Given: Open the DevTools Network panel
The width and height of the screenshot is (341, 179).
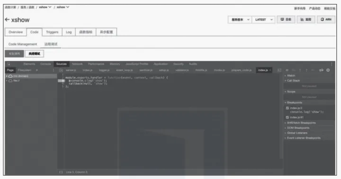Looking at the screenshot, I should click(x=77, y=64).
